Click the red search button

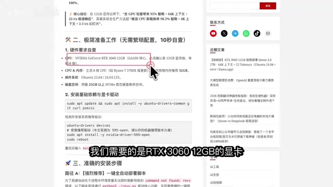[x=268, y=6]
